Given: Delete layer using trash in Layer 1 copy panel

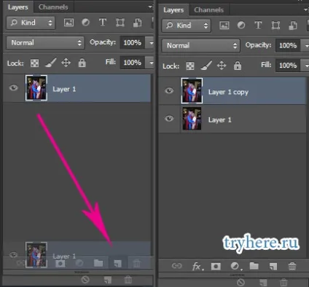Looking at the screenshot, I should click(292, 266).
